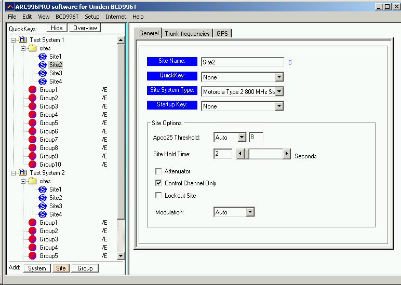Click the Site Hold Time slider thumb
Screen dimensions: 401x285
click(x=247, y=154)
